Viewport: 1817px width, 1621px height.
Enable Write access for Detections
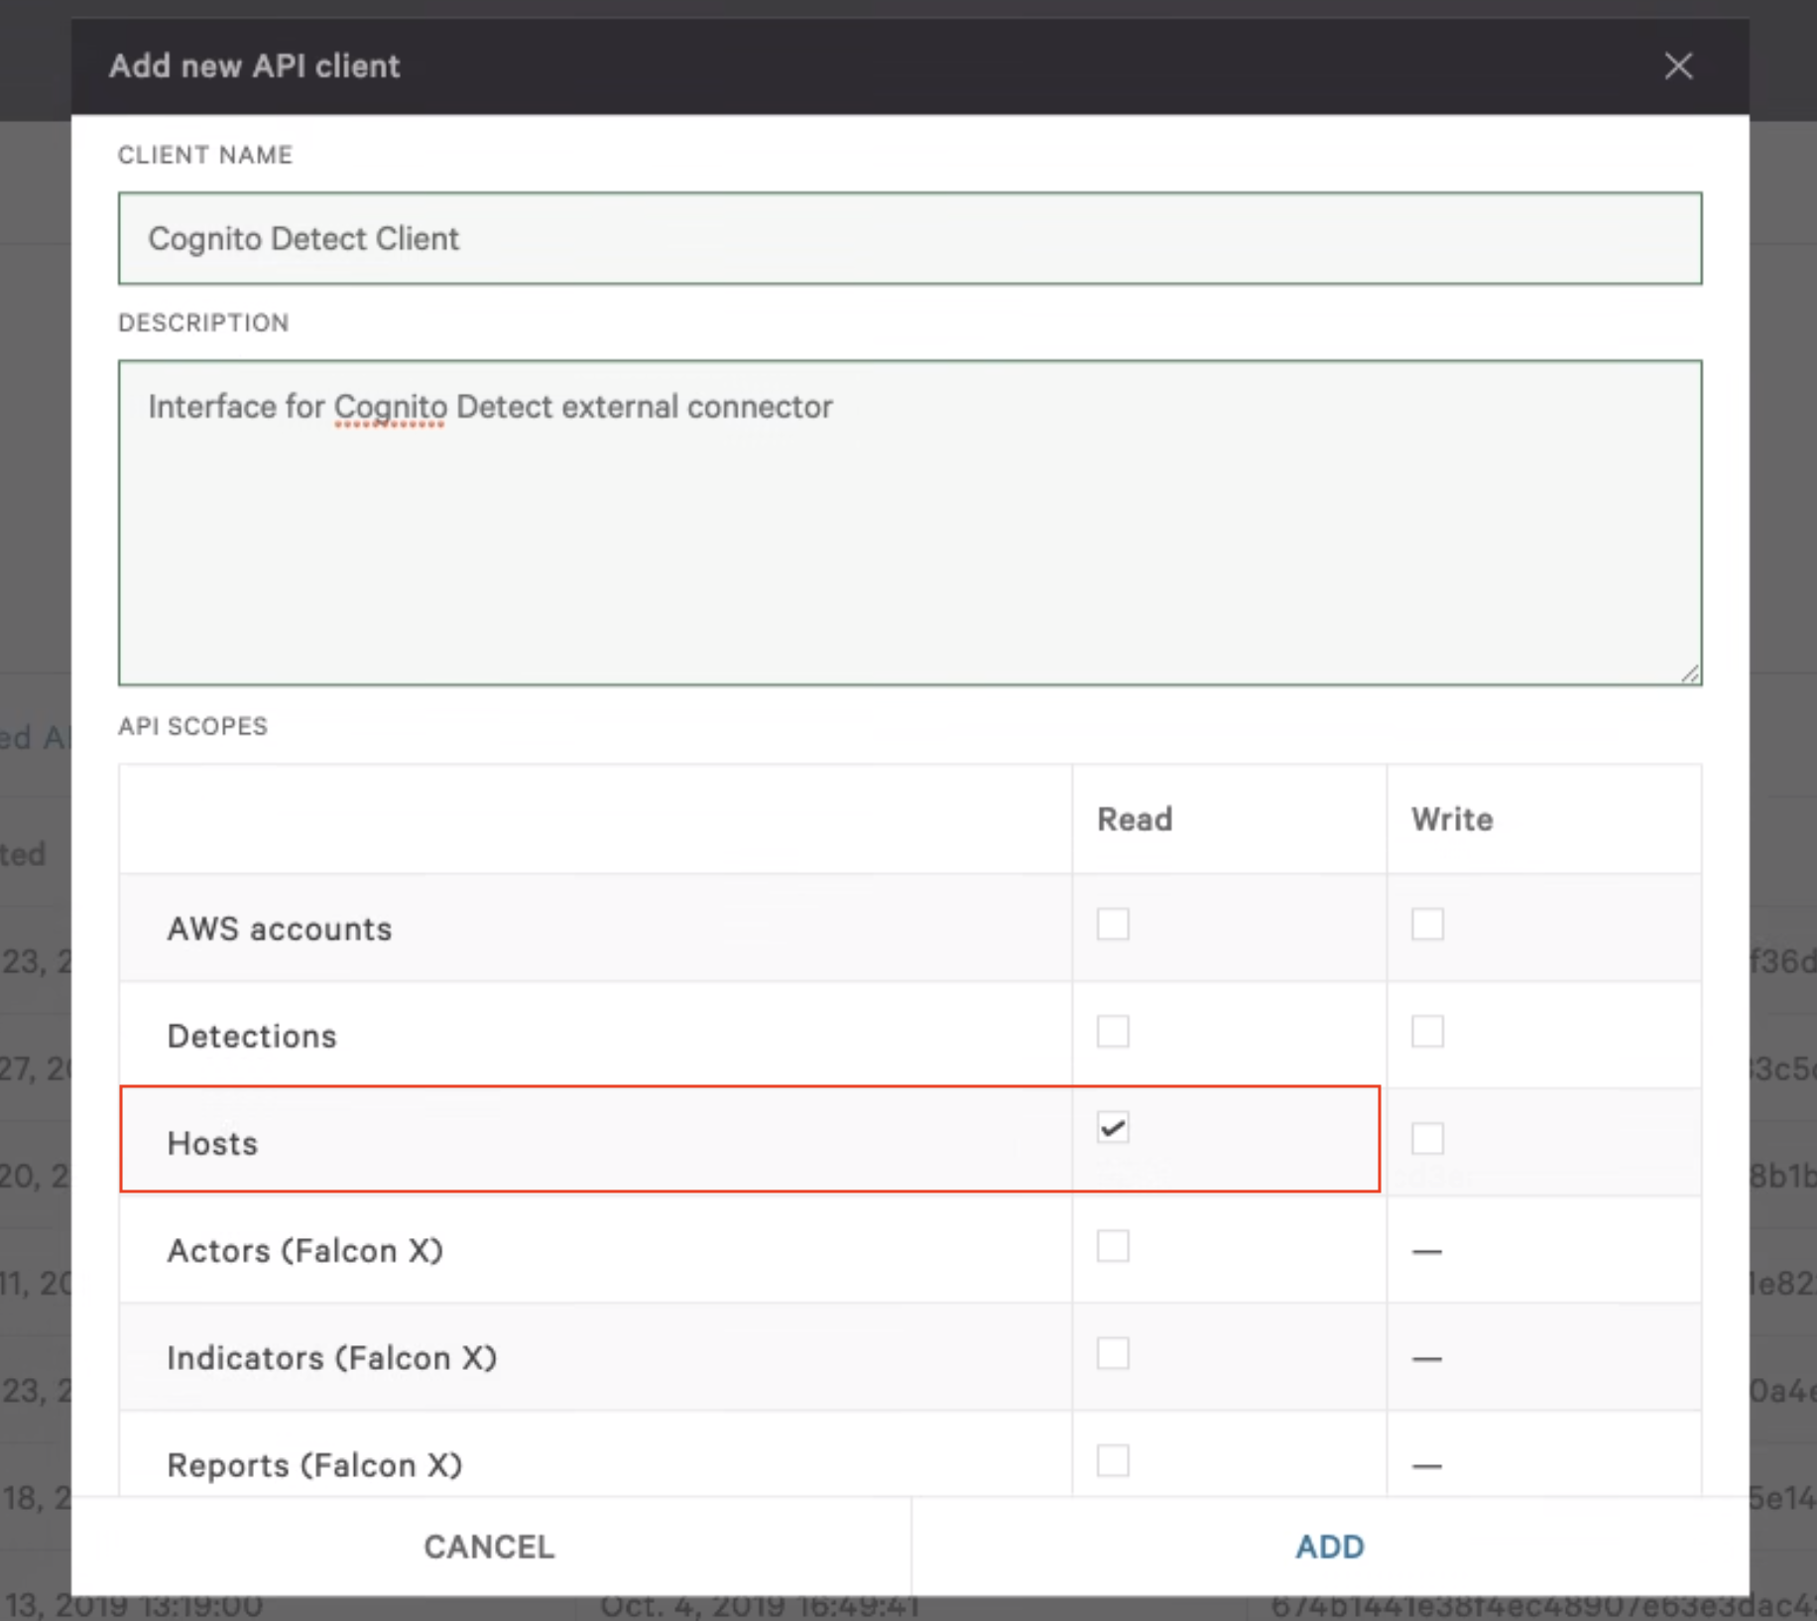1427,1031
